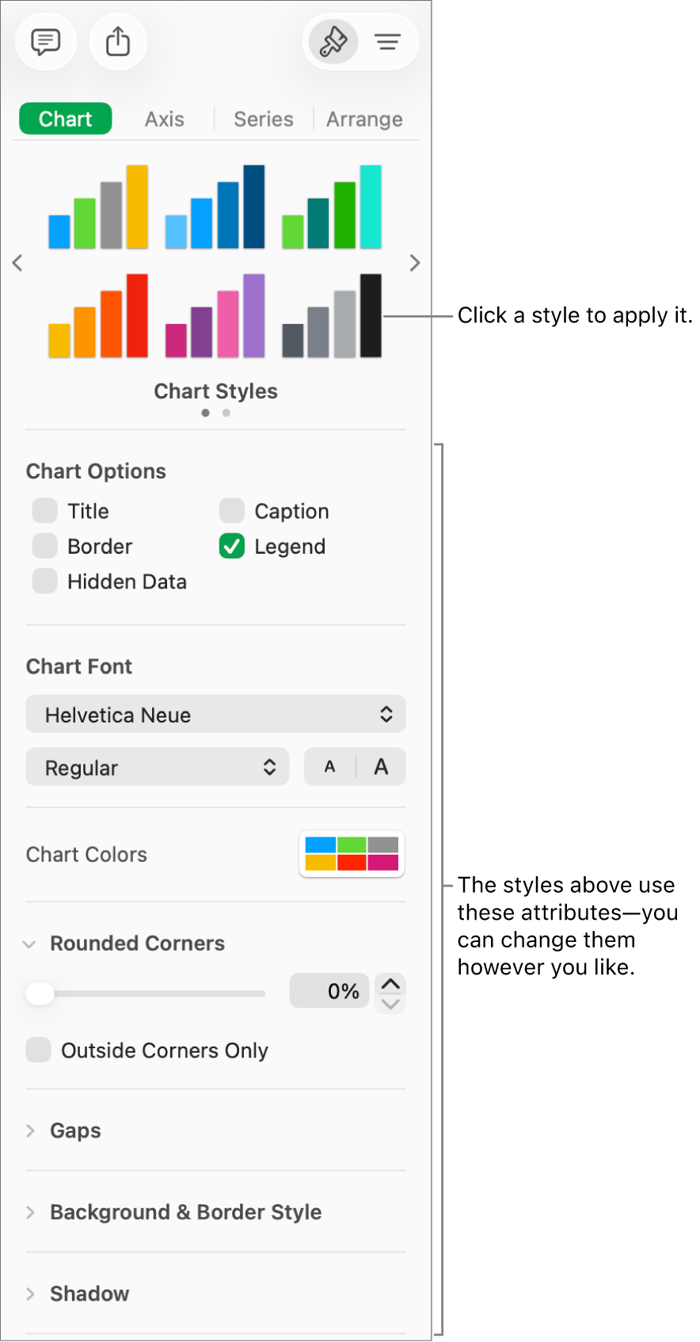
Task: Select the red-orange chart style
Action: pos(99,315)
